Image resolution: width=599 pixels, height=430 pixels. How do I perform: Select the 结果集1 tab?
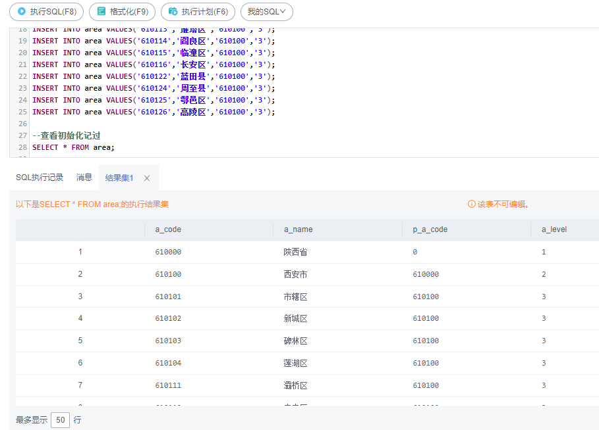119,178
